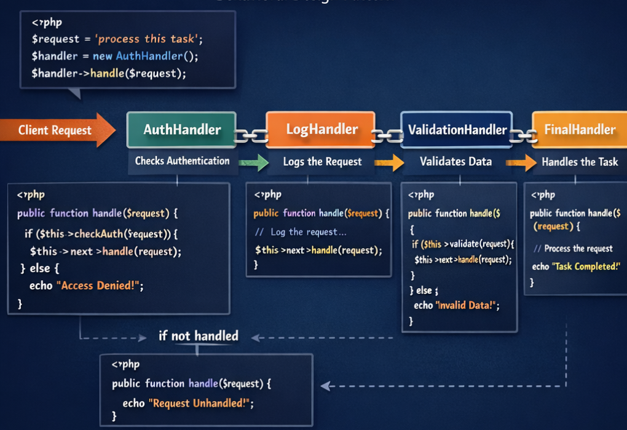This screenshot has height=430, width=627.
Task: Select the Handles the Task label
Action: tap(578, 162)
